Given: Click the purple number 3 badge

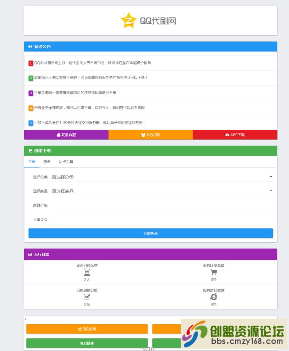Looking at the screenshot, I should click(x=31, y=93).
